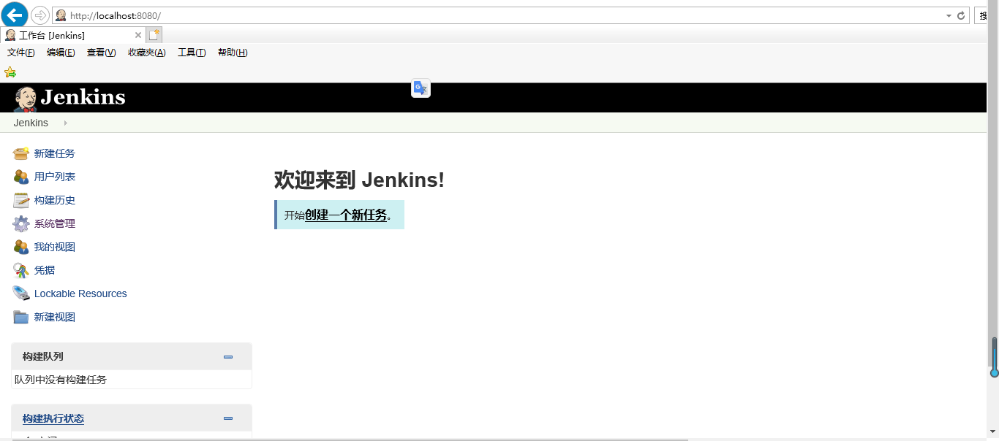This screenshot has height=441, width=999.
Task: Click the 队列中没有构建任务 text
Action: click(x=61, y=380)
